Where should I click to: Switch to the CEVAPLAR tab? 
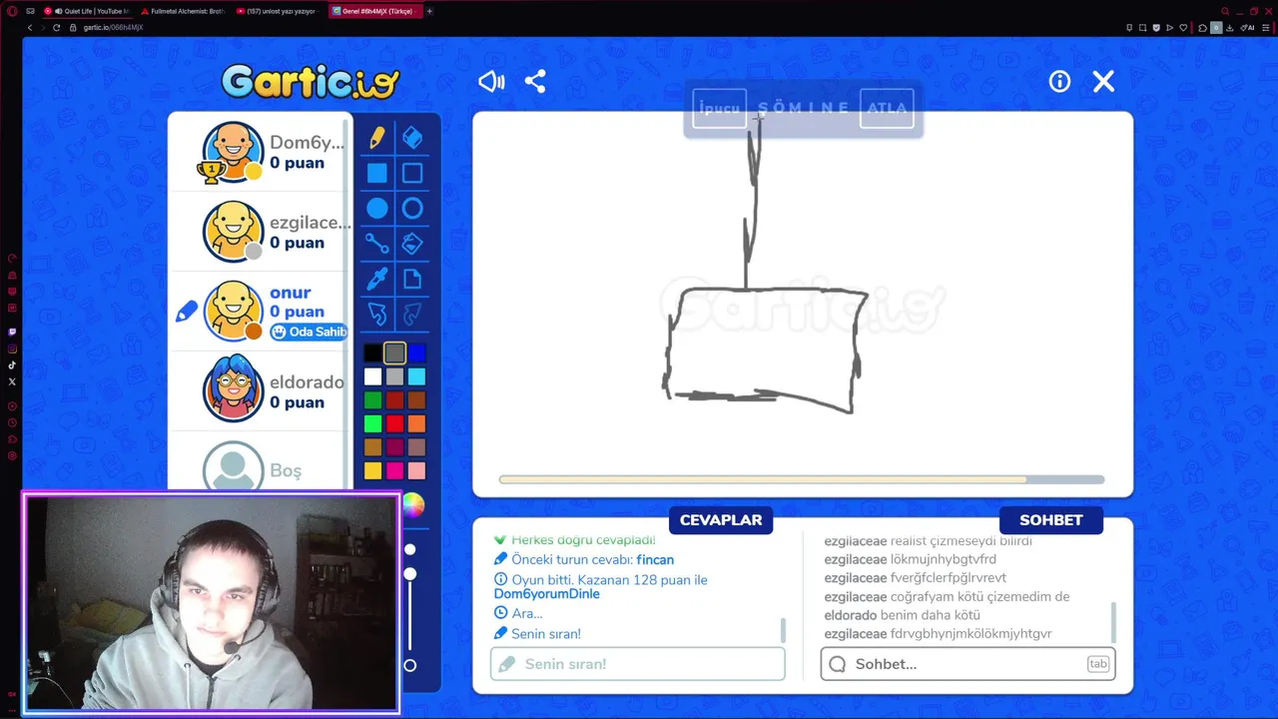[x=721, y=520]
